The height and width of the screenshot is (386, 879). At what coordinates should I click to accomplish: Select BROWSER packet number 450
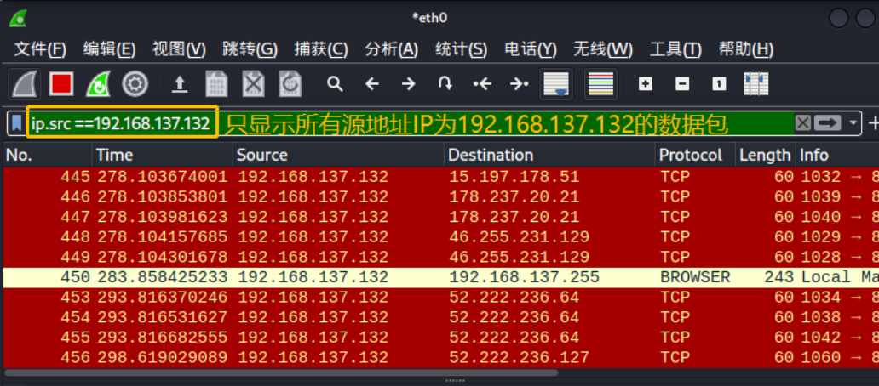(441, 277)
